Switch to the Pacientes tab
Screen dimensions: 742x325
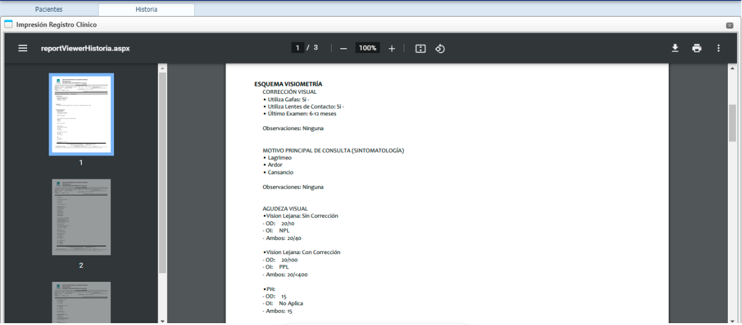tap(49, 9)
